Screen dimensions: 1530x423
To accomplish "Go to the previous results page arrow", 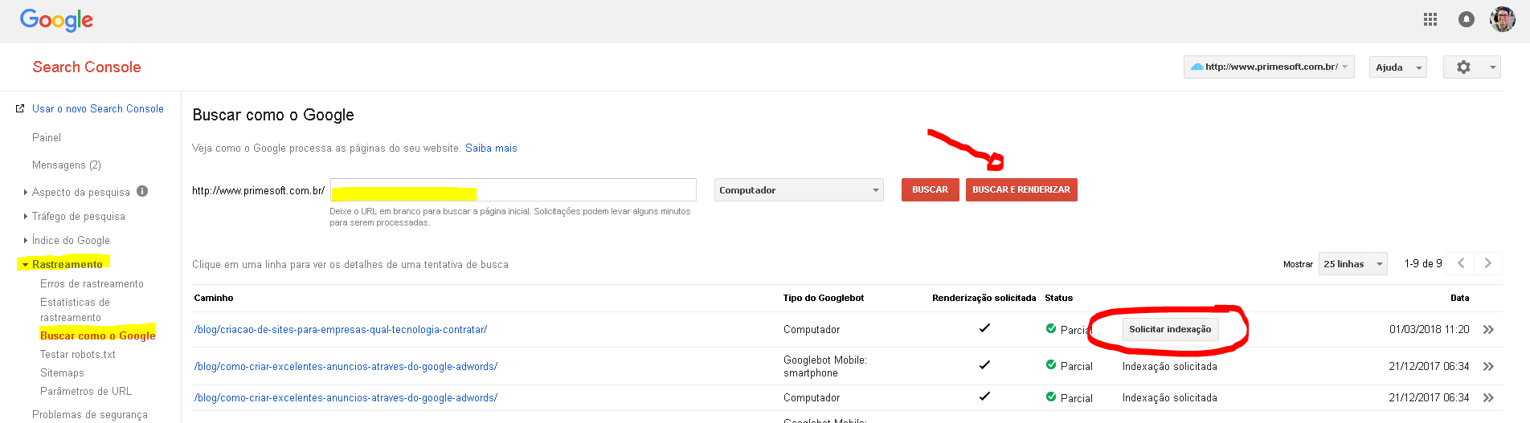I will pyautogui.click(x=1461, y=263).
